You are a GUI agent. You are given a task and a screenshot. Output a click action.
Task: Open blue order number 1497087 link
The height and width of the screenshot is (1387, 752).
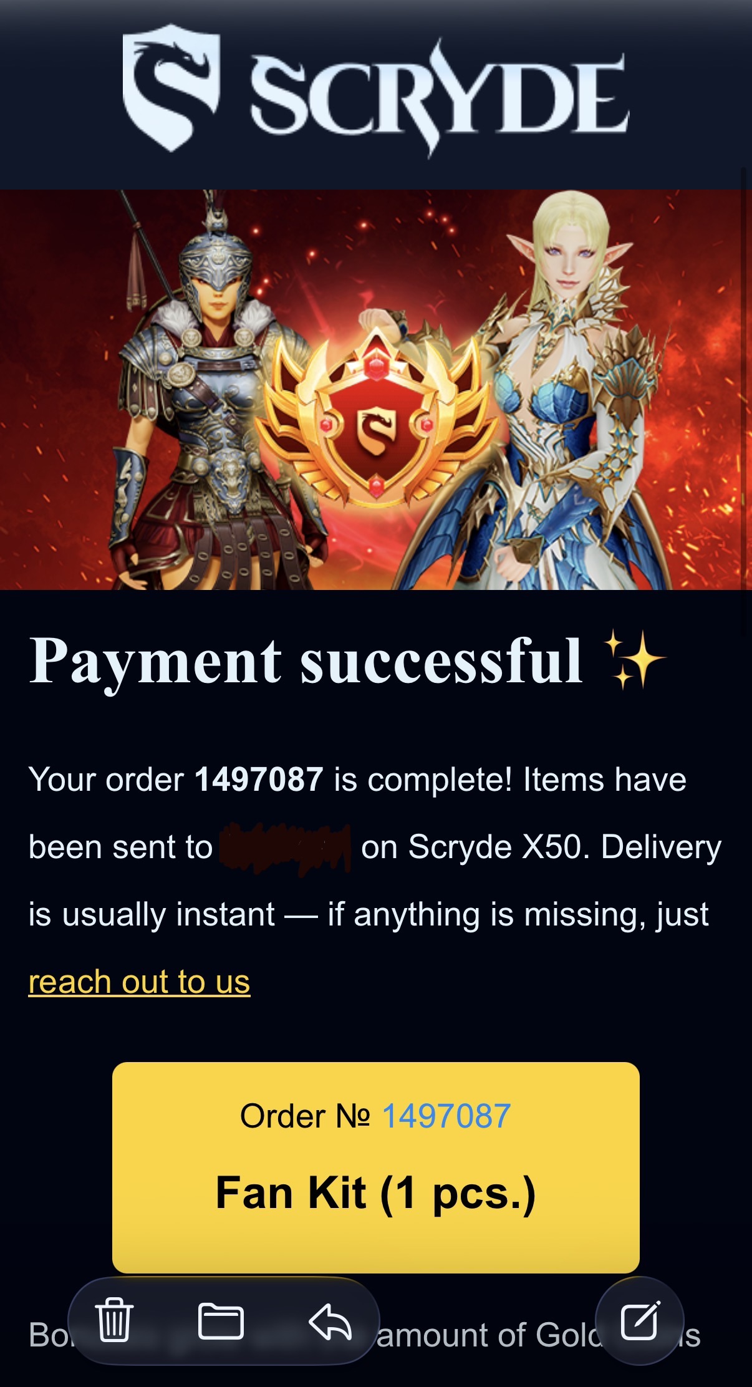pos(446,1116)
